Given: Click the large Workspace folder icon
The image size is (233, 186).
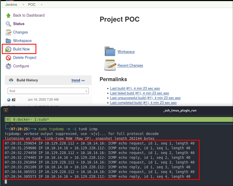Looking at the screenshot, I should click(110, 51).
